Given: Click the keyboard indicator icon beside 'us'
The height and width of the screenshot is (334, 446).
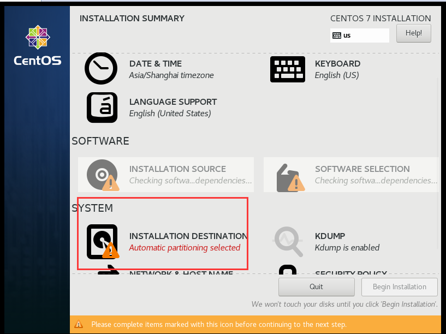Looking at the screenshot, I should (337, 35).
